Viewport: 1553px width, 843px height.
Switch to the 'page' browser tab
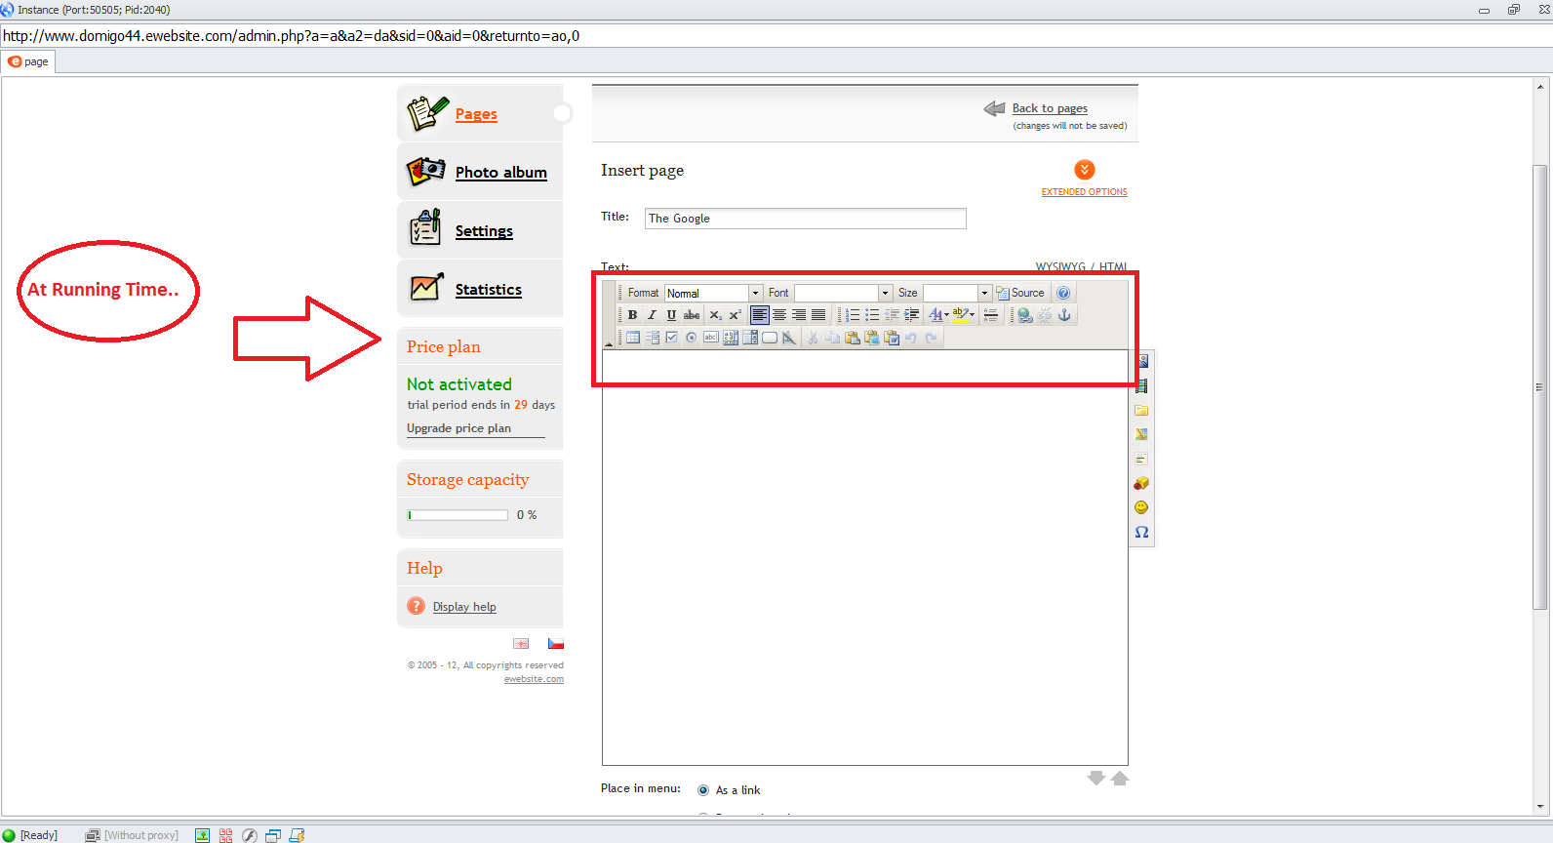point(28,61)
